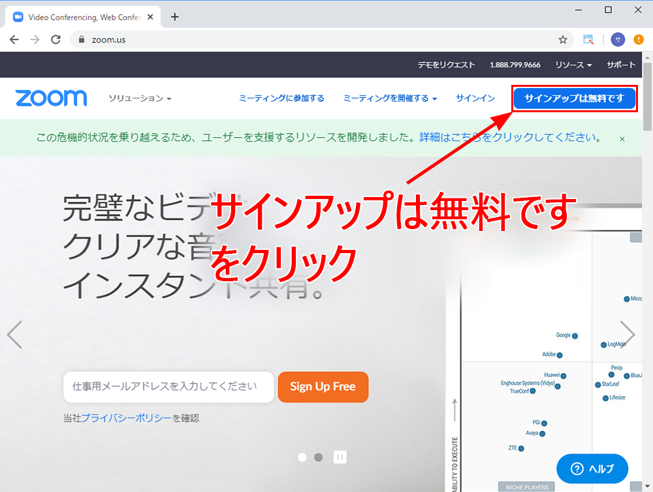Pause the carousel slideshow
The height and width of the screenshot is (492, 653).
[x=340, y=457]
